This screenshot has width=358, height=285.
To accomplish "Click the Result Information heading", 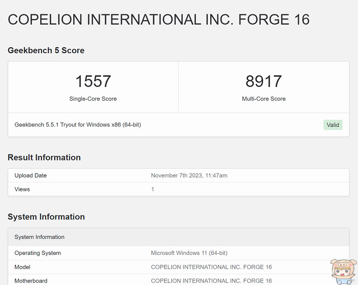I will click(44, 158).
